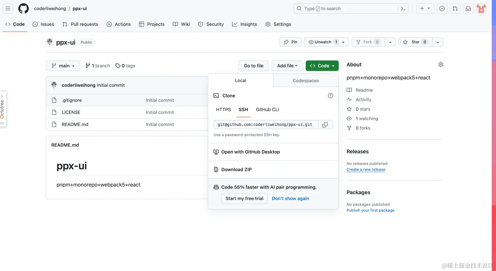Copy the SSH clone URL to clipboard

325,125
